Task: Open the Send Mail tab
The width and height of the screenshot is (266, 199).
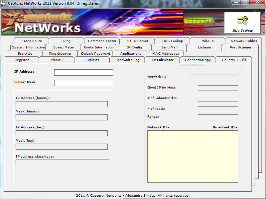Action: (169, 47)
